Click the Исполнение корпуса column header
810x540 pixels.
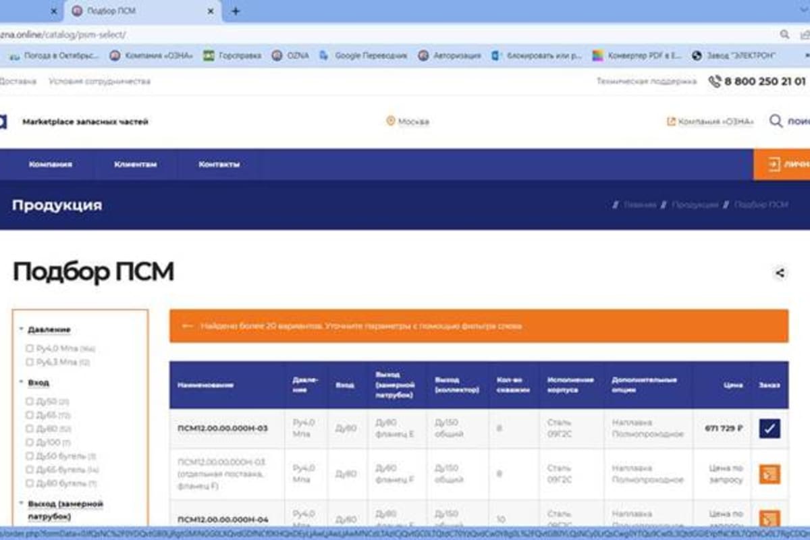pos(571,385)
